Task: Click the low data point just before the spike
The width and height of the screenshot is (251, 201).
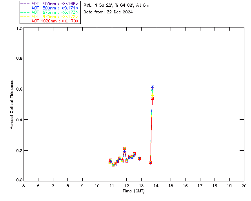Action: (150, 163)
